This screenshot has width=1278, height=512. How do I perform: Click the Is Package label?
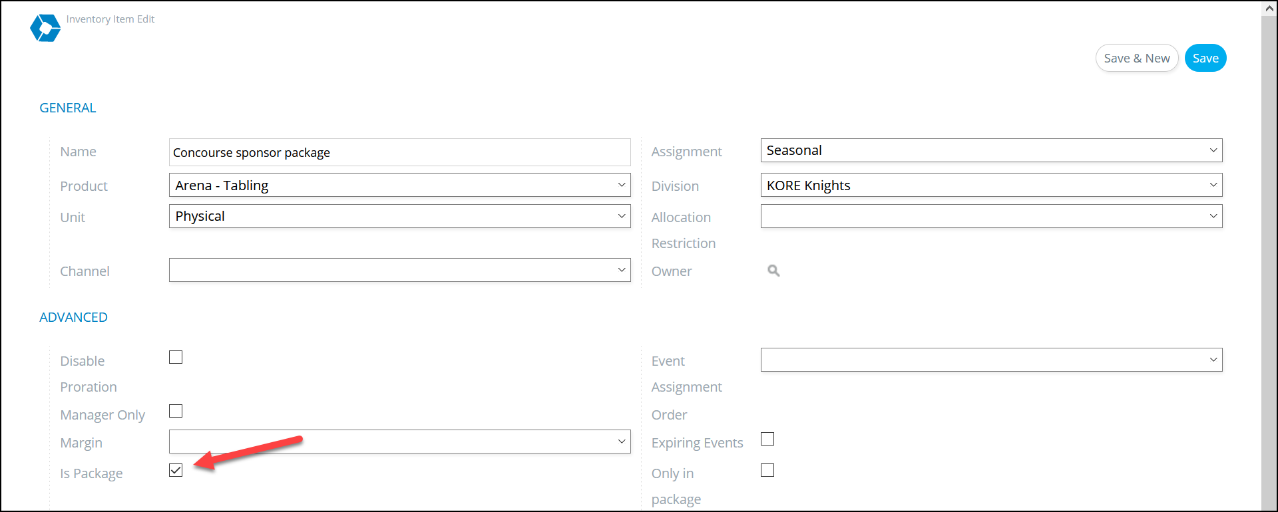[x=91, y=473]
